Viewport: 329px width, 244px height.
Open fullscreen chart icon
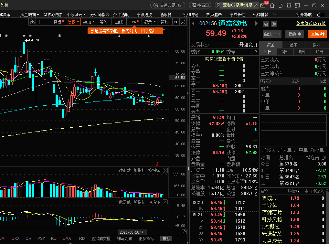point(183,22)
